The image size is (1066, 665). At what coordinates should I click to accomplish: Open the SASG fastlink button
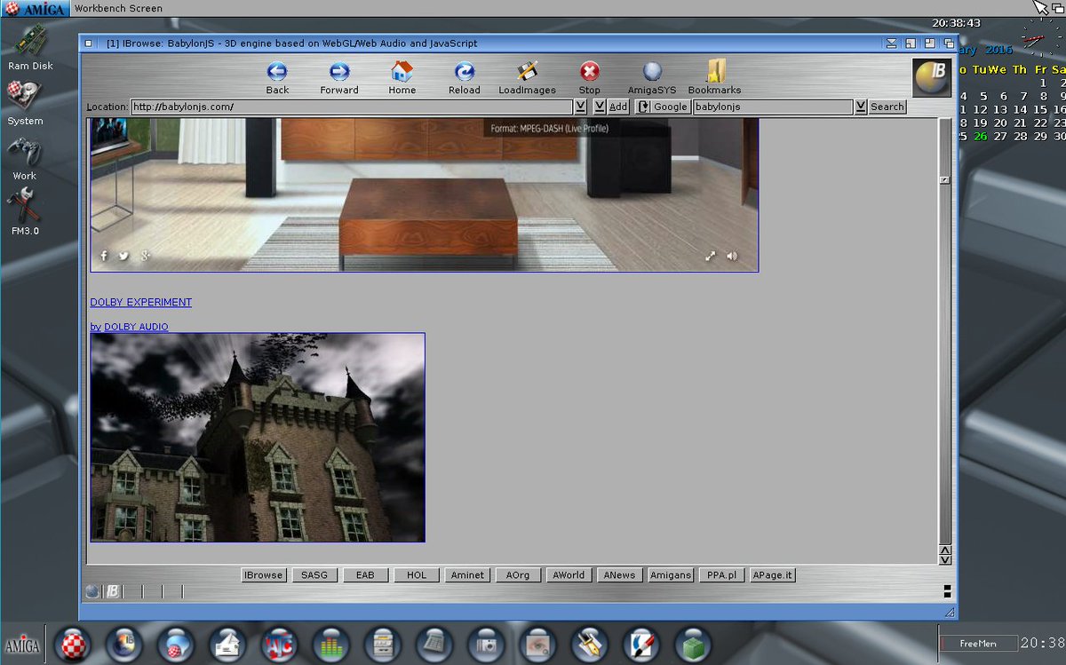(x=314, y=575)
